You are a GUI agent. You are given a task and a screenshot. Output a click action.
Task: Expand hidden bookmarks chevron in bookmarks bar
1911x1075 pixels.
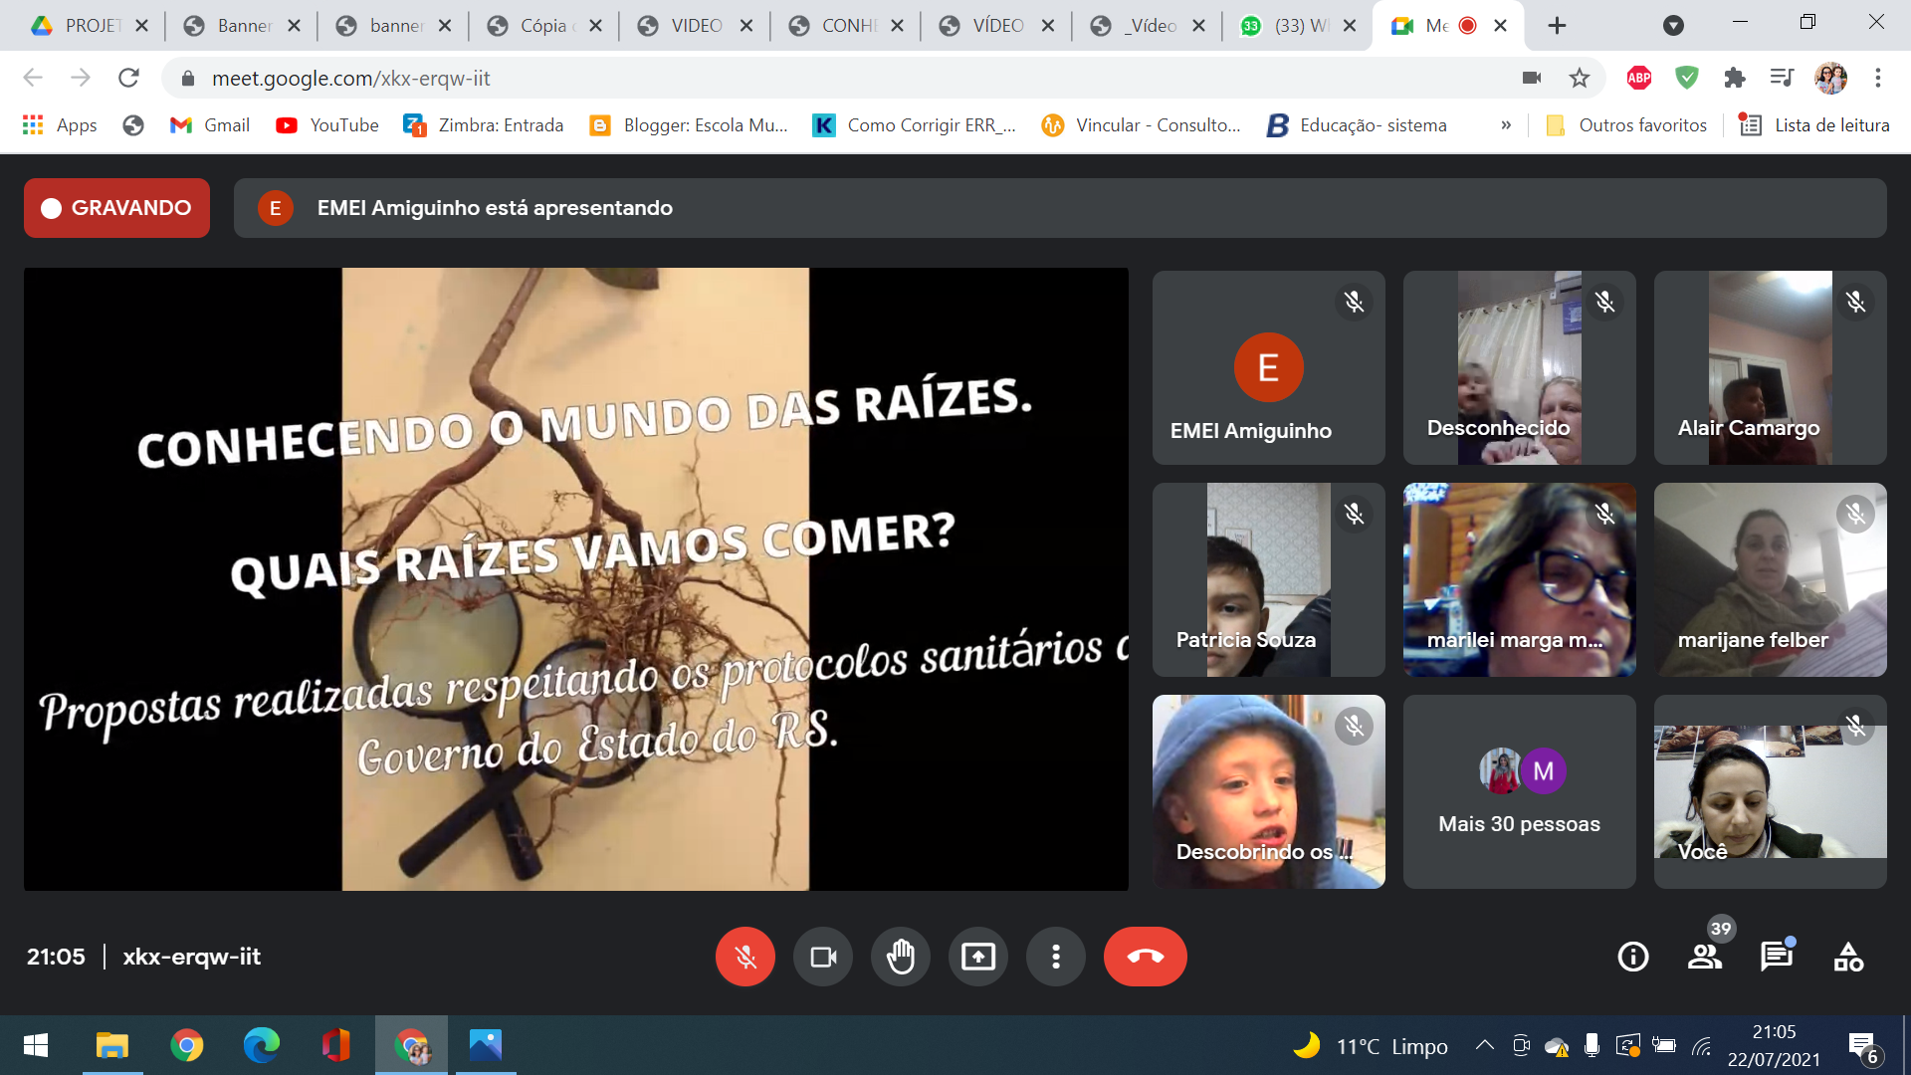click(x=1506, y=125)
